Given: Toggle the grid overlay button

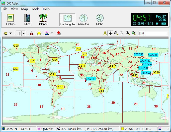Looking at the screenshot, I should (x=18, y=33).
